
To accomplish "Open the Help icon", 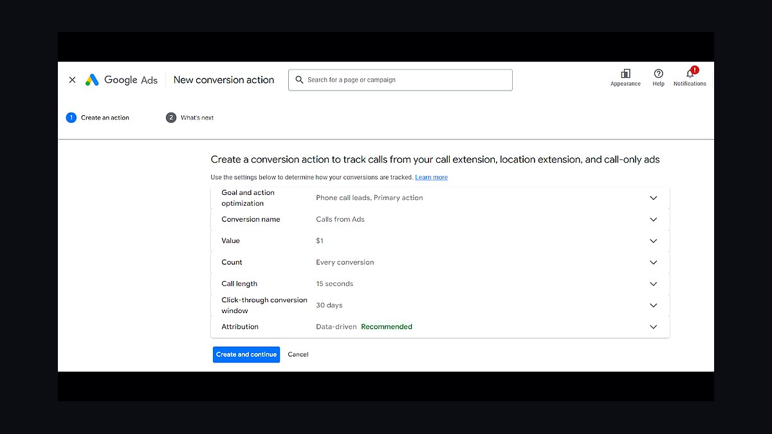I will coord(658,74).
